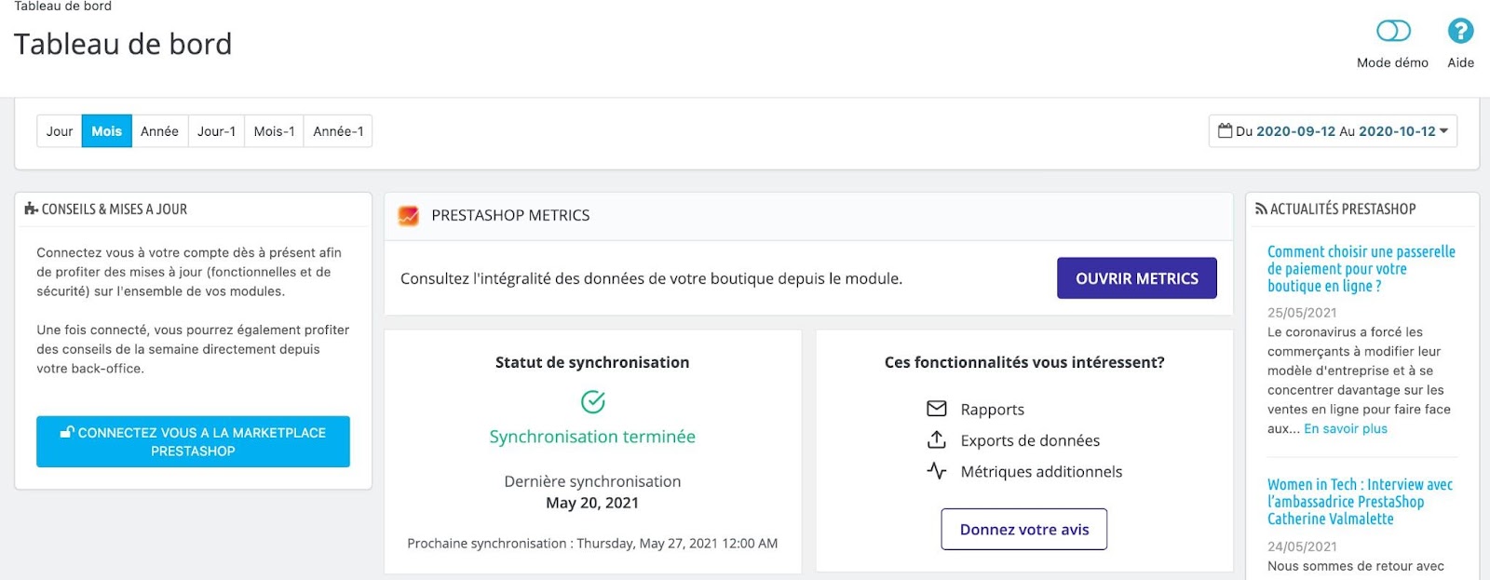Click the ACTUALITÉS PRESTASHOP panel heading

point(1343,209)
